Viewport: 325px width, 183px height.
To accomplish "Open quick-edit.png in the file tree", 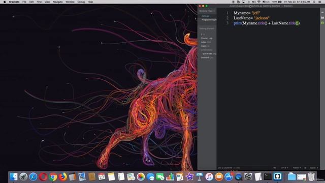I will [209, 53].
